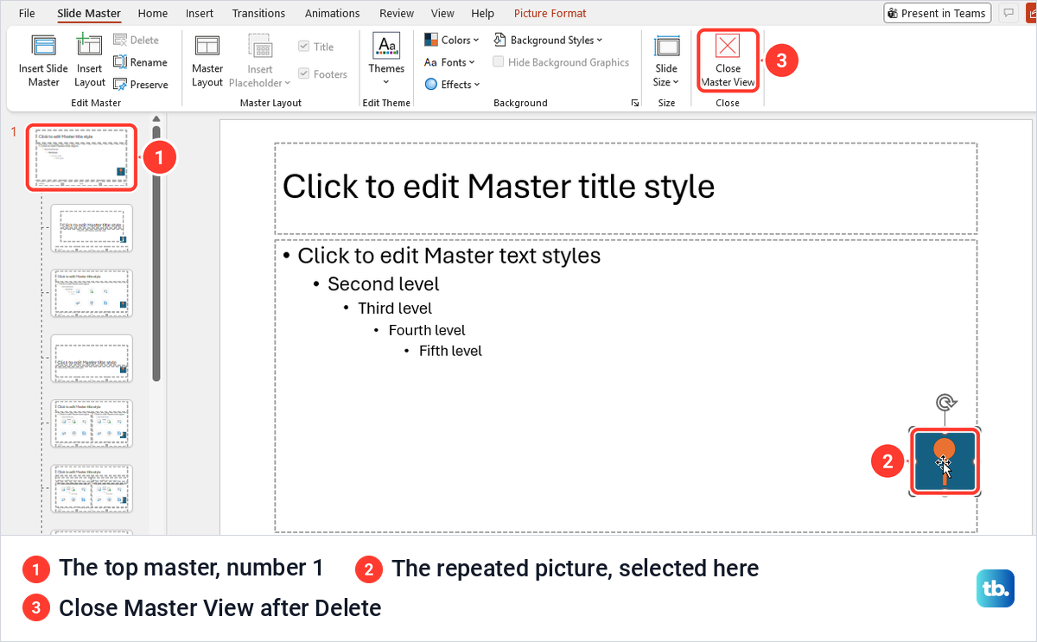Switch to the Insert tab
The width and height of the screenshot is (1037, 642).
click(x=200, y=13)
